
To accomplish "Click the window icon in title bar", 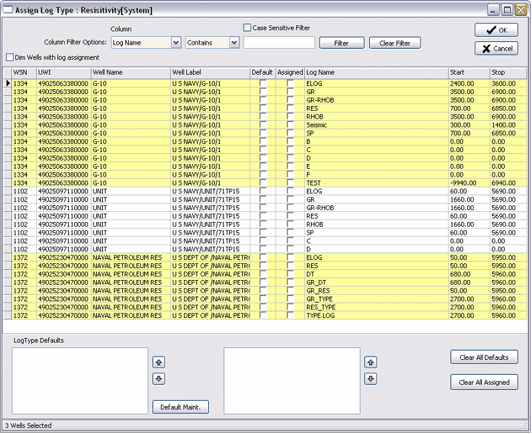I will 8,10.
